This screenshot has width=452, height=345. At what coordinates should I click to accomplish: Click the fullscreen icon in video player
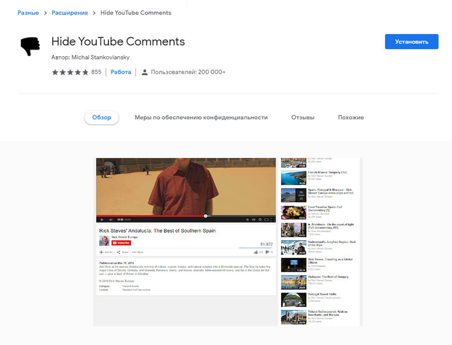pos(273,220)
